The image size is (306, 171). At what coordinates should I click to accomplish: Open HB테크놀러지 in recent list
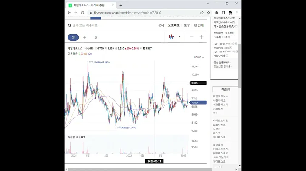pos(221,157)
